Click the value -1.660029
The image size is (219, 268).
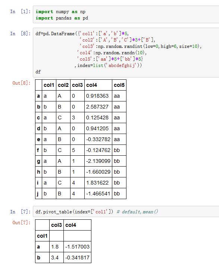(x=98, y=172)
